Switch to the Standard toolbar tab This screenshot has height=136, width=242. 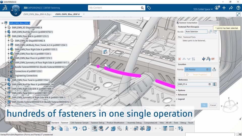tap(55, 123)
